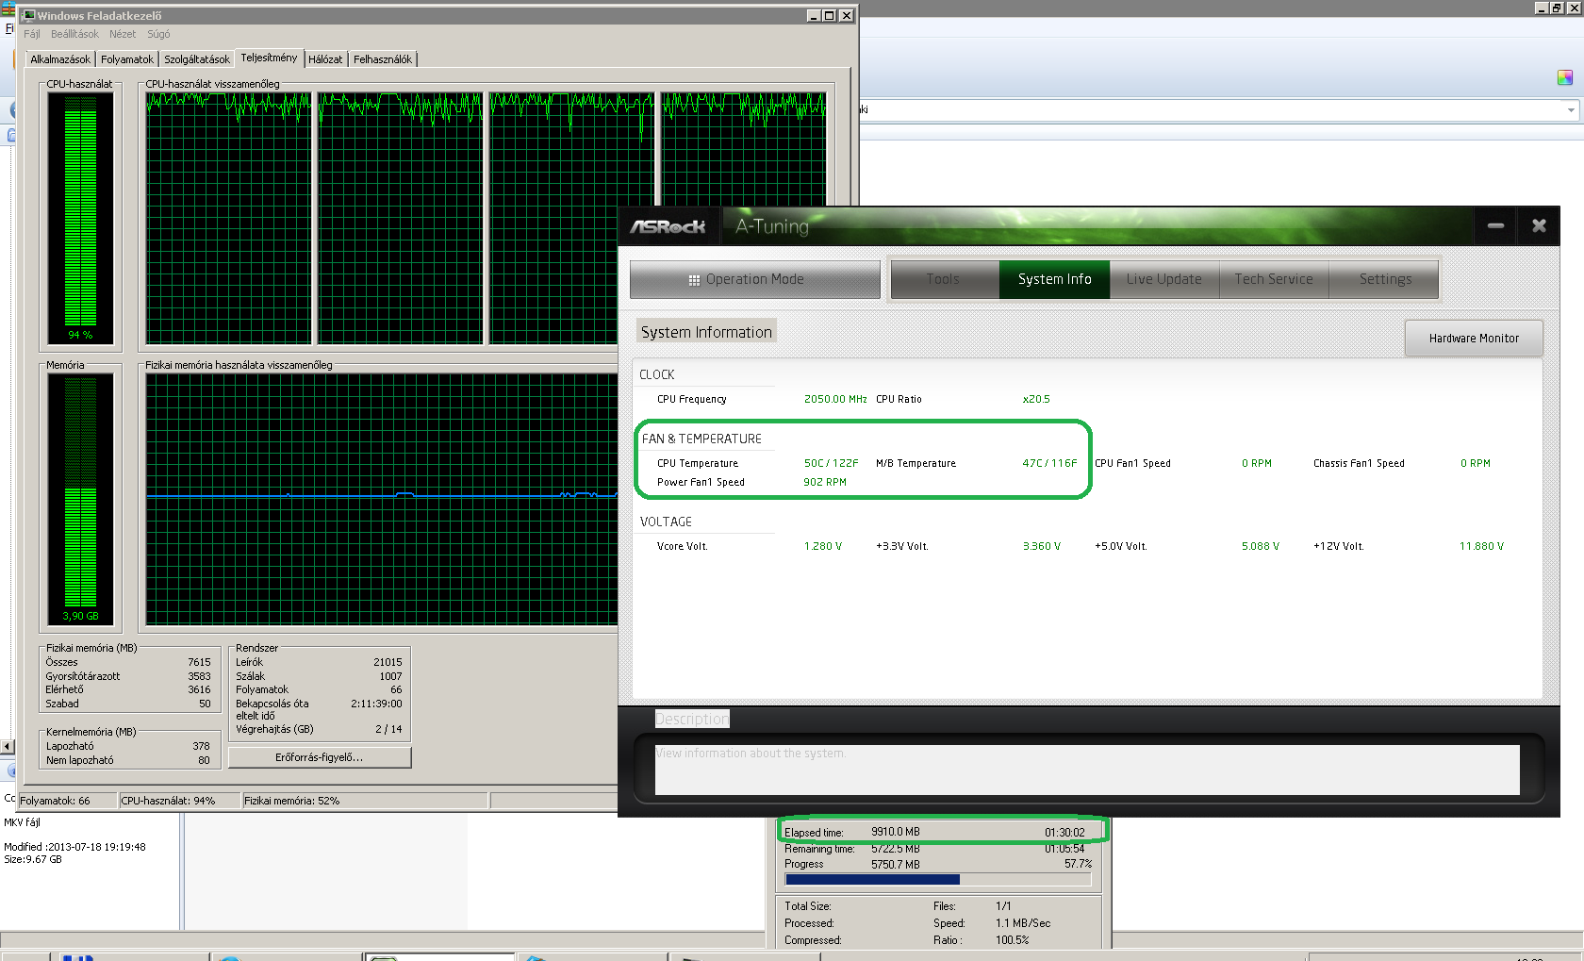1584x961 pixels.
Task: Click the horizontal scrollbar left arrow
Action: [x=8, y=747]
